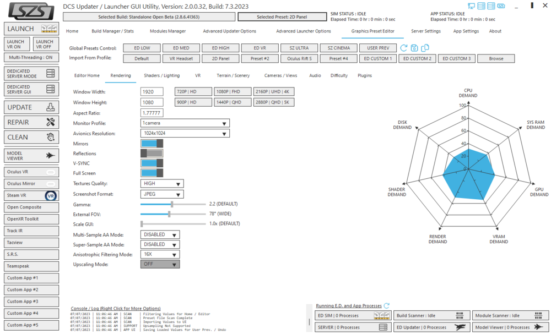This screenshot has width=551, height=334.
Task: Open the Screenshot Format dropdown
Action: [x=162, y=194]
